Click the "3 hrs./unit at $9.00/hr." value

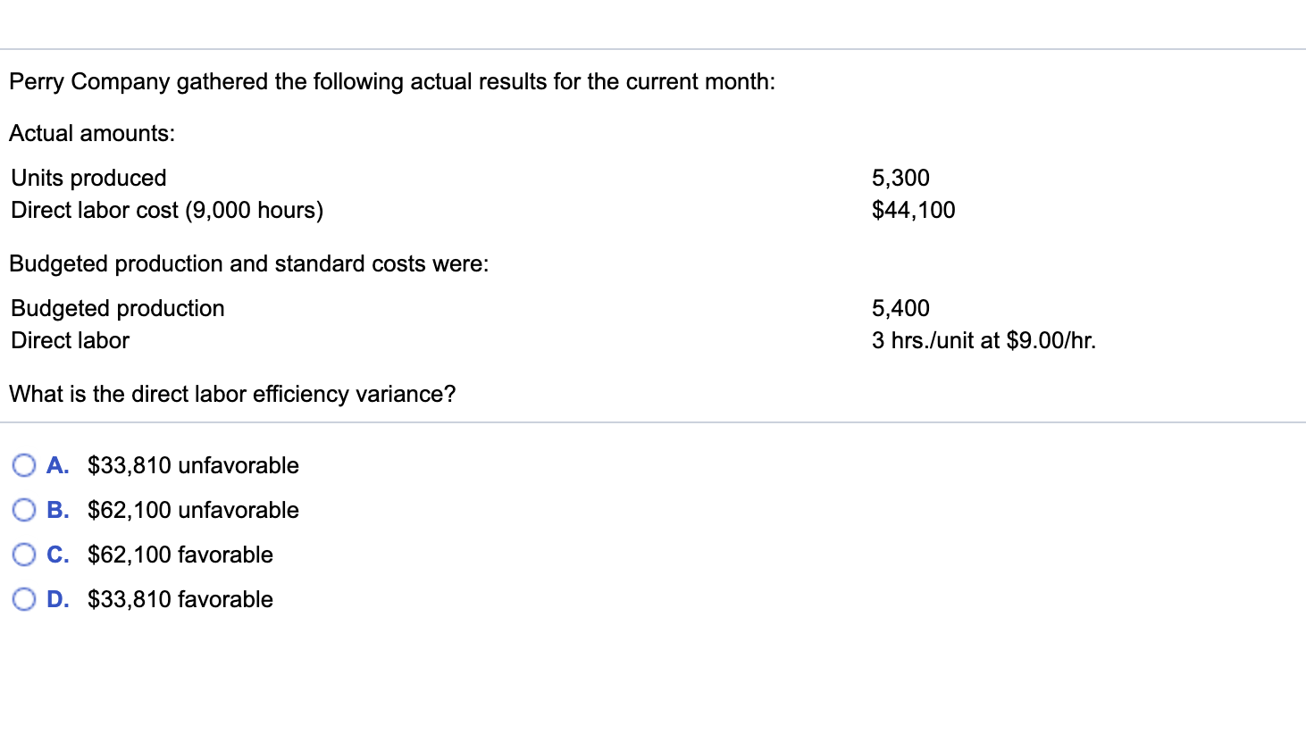click(x=984, y=340)
